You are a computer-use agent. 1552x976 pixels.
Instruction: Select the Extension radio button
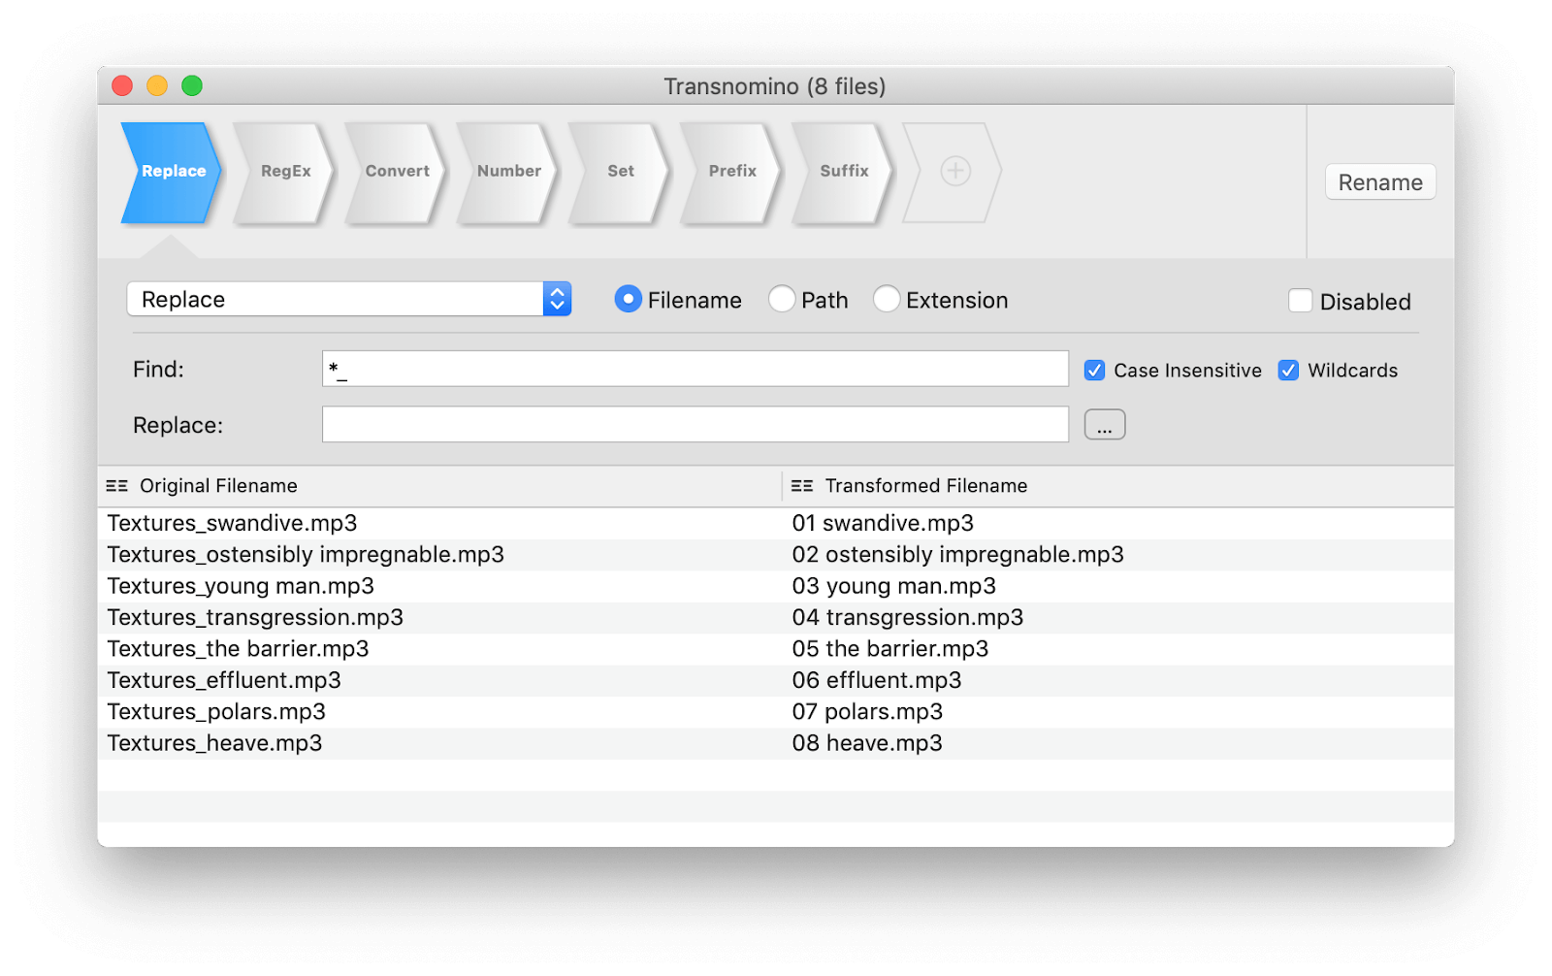887,300
